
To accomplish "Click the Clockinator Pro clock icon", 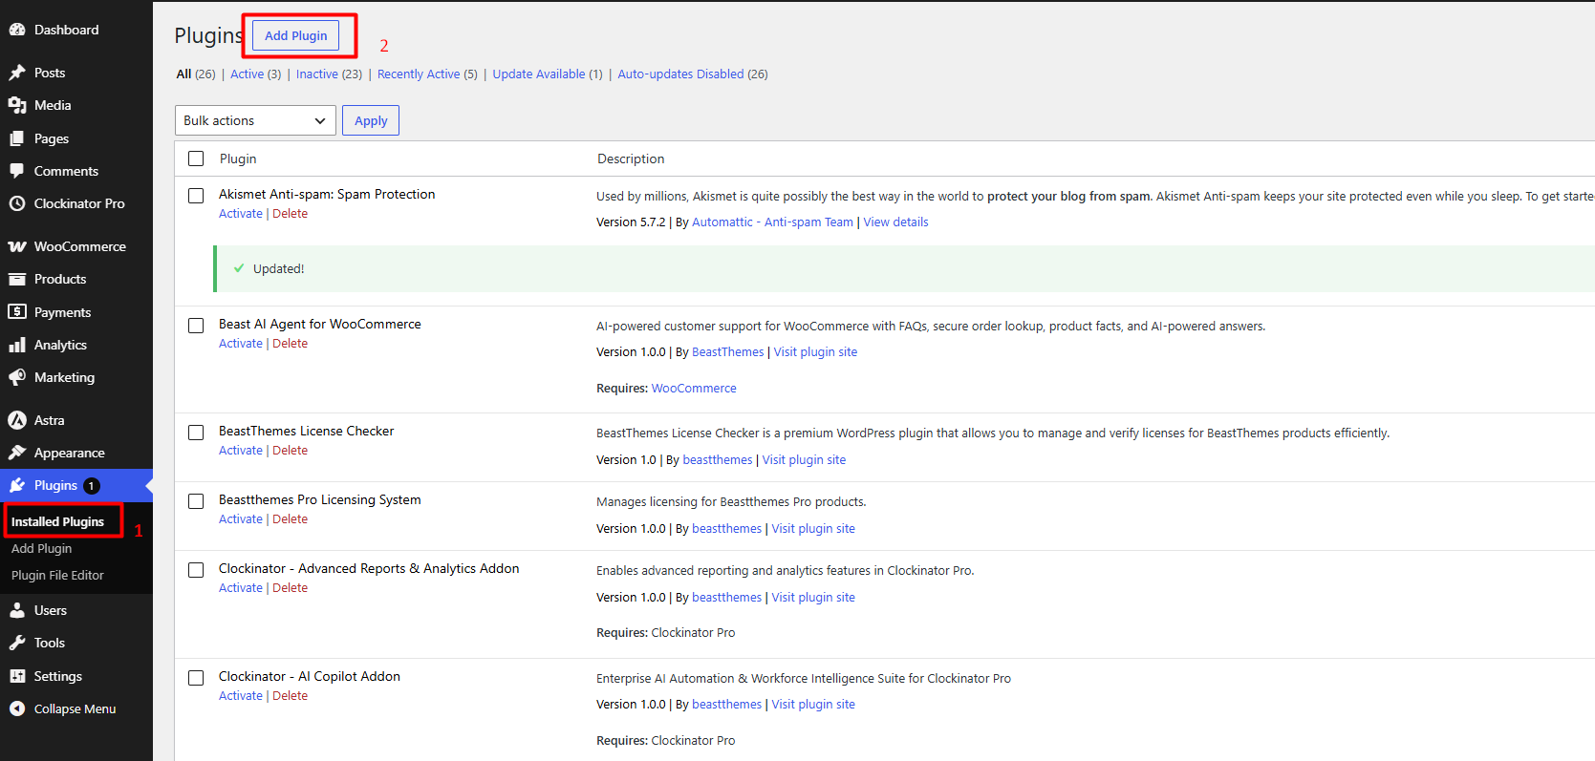I will pyautogui.click(x=17, y=203).
